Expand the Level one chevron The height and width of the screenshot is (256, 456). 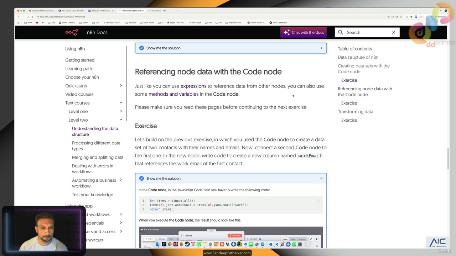point(121,111)
